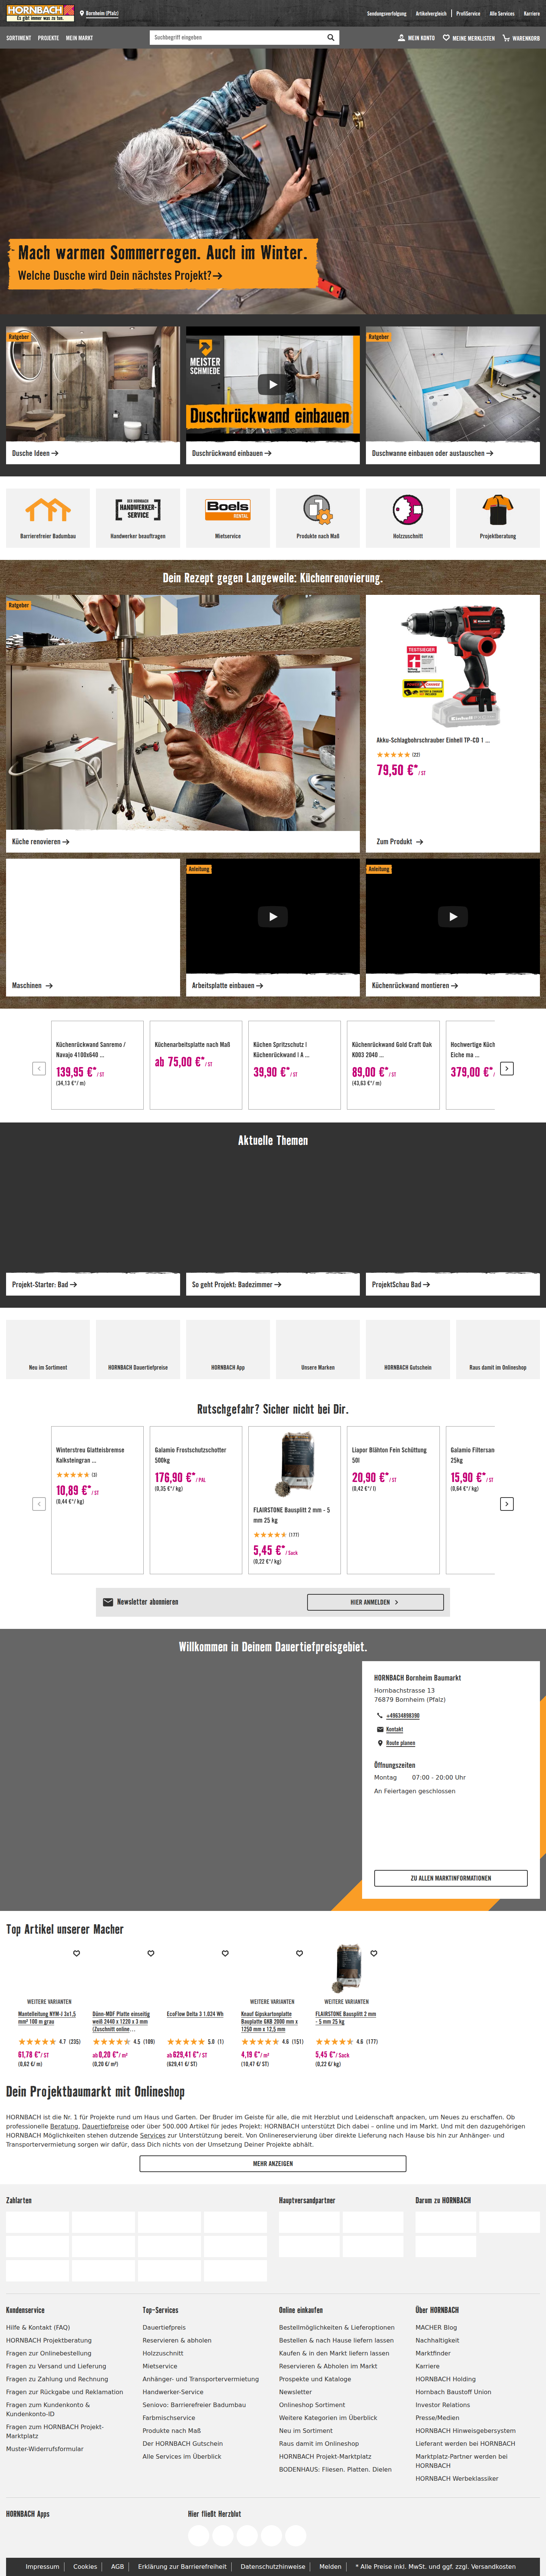Click the Barrierefreier Badumbau house icon
The height and width of the screenshot is (2576, 546).
click(x=48, y=510)
